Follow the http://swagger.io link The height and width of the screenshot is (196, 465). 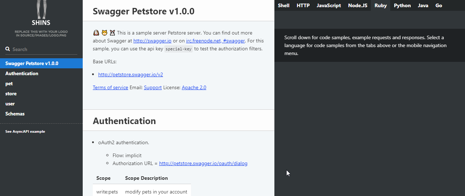point(152,41)
